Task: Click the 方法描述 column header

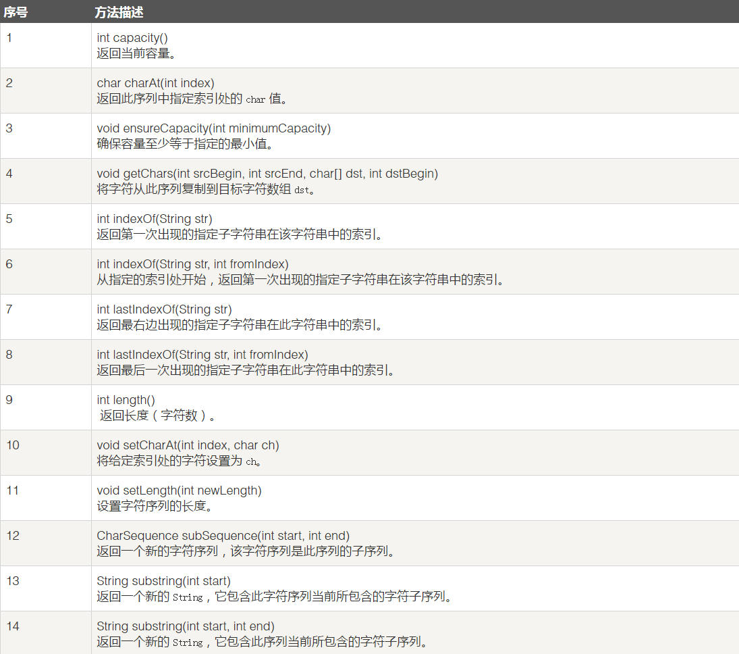Action: (119, 11)
